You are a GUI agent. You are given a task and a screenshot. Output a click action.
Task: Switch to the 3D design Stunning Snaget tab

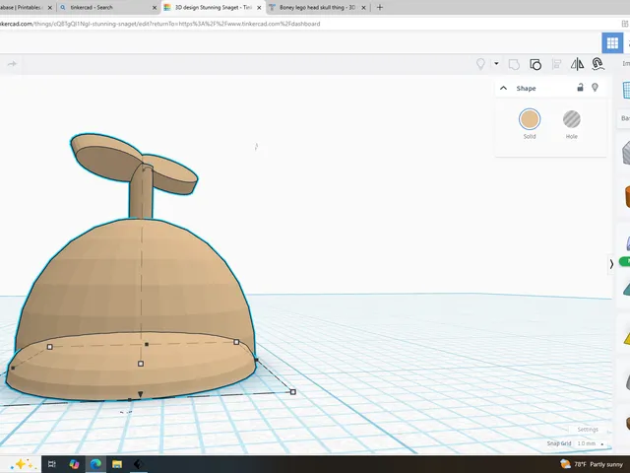coord(213,7)
